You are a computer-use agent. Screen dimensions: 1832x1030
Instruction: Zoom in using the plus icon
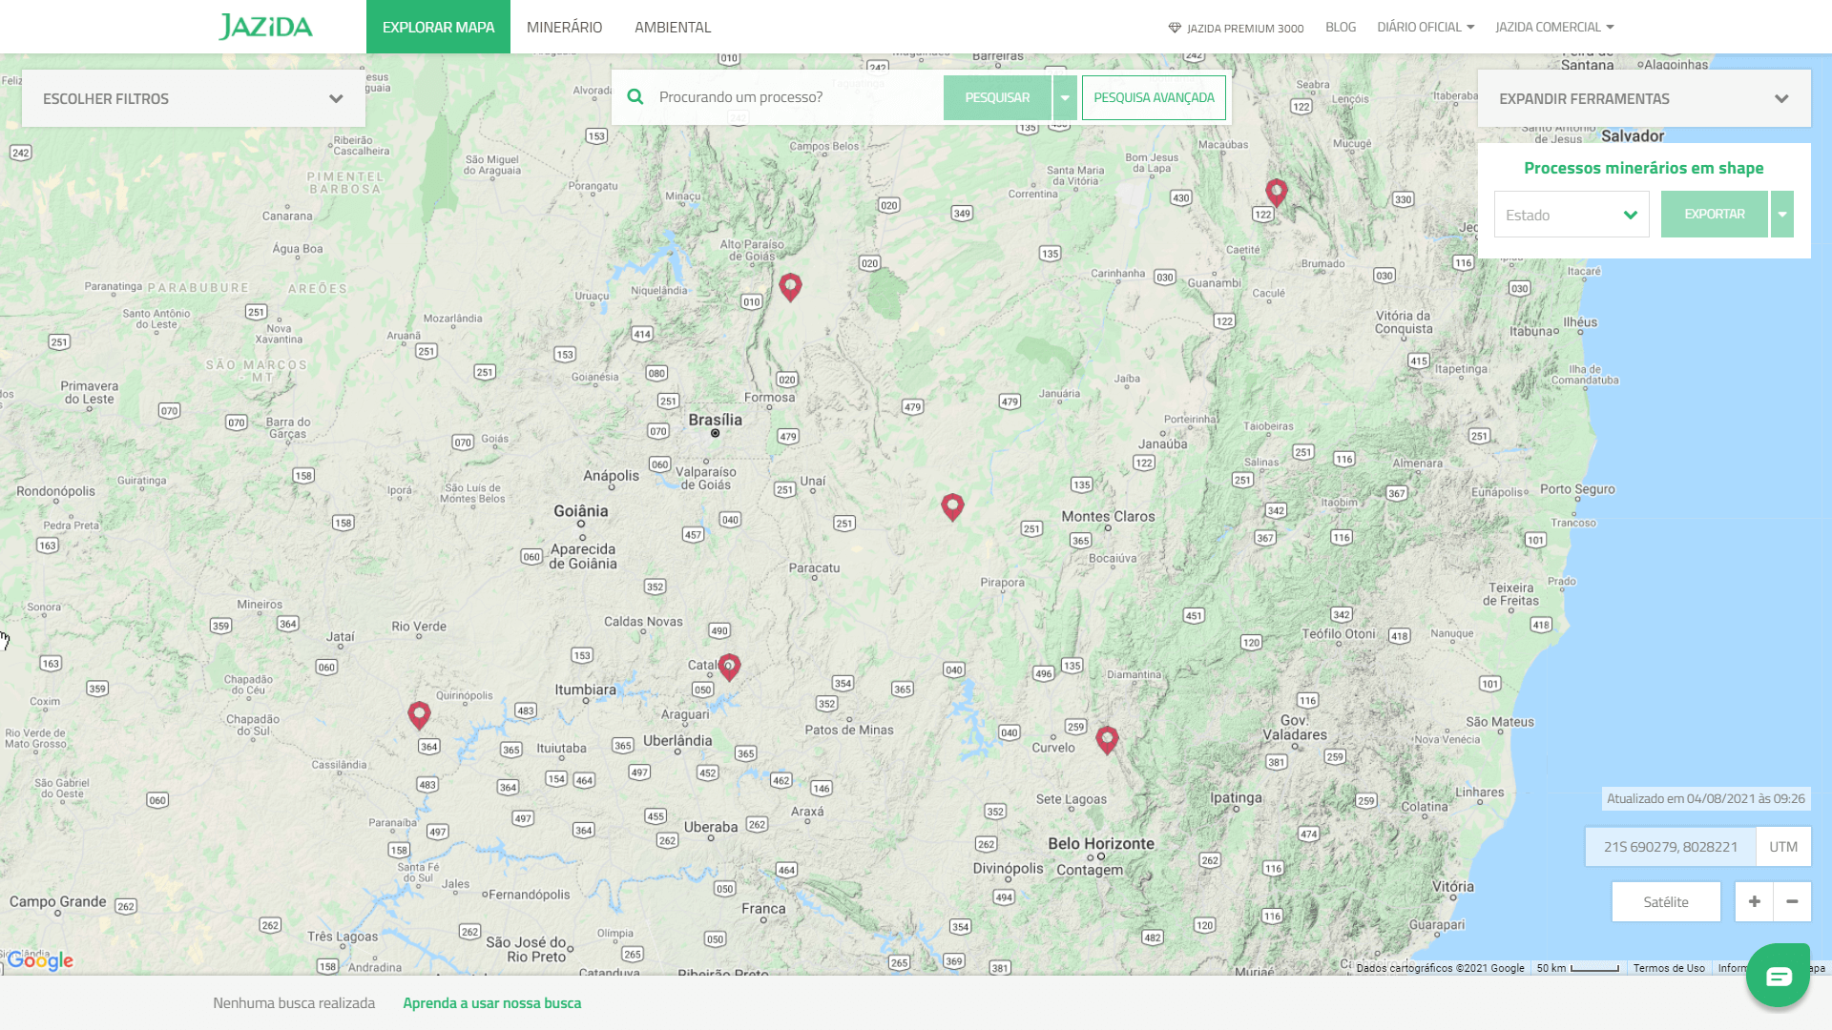(x=1754, y=901)
